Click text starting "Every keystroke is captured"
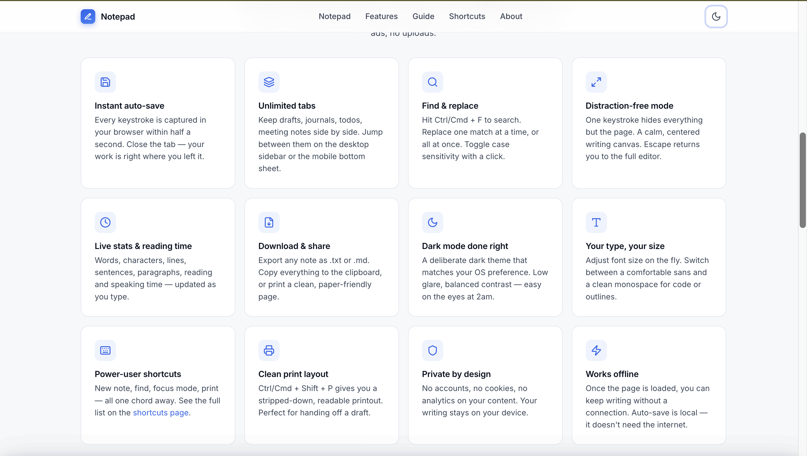 (x=151, y=138)
